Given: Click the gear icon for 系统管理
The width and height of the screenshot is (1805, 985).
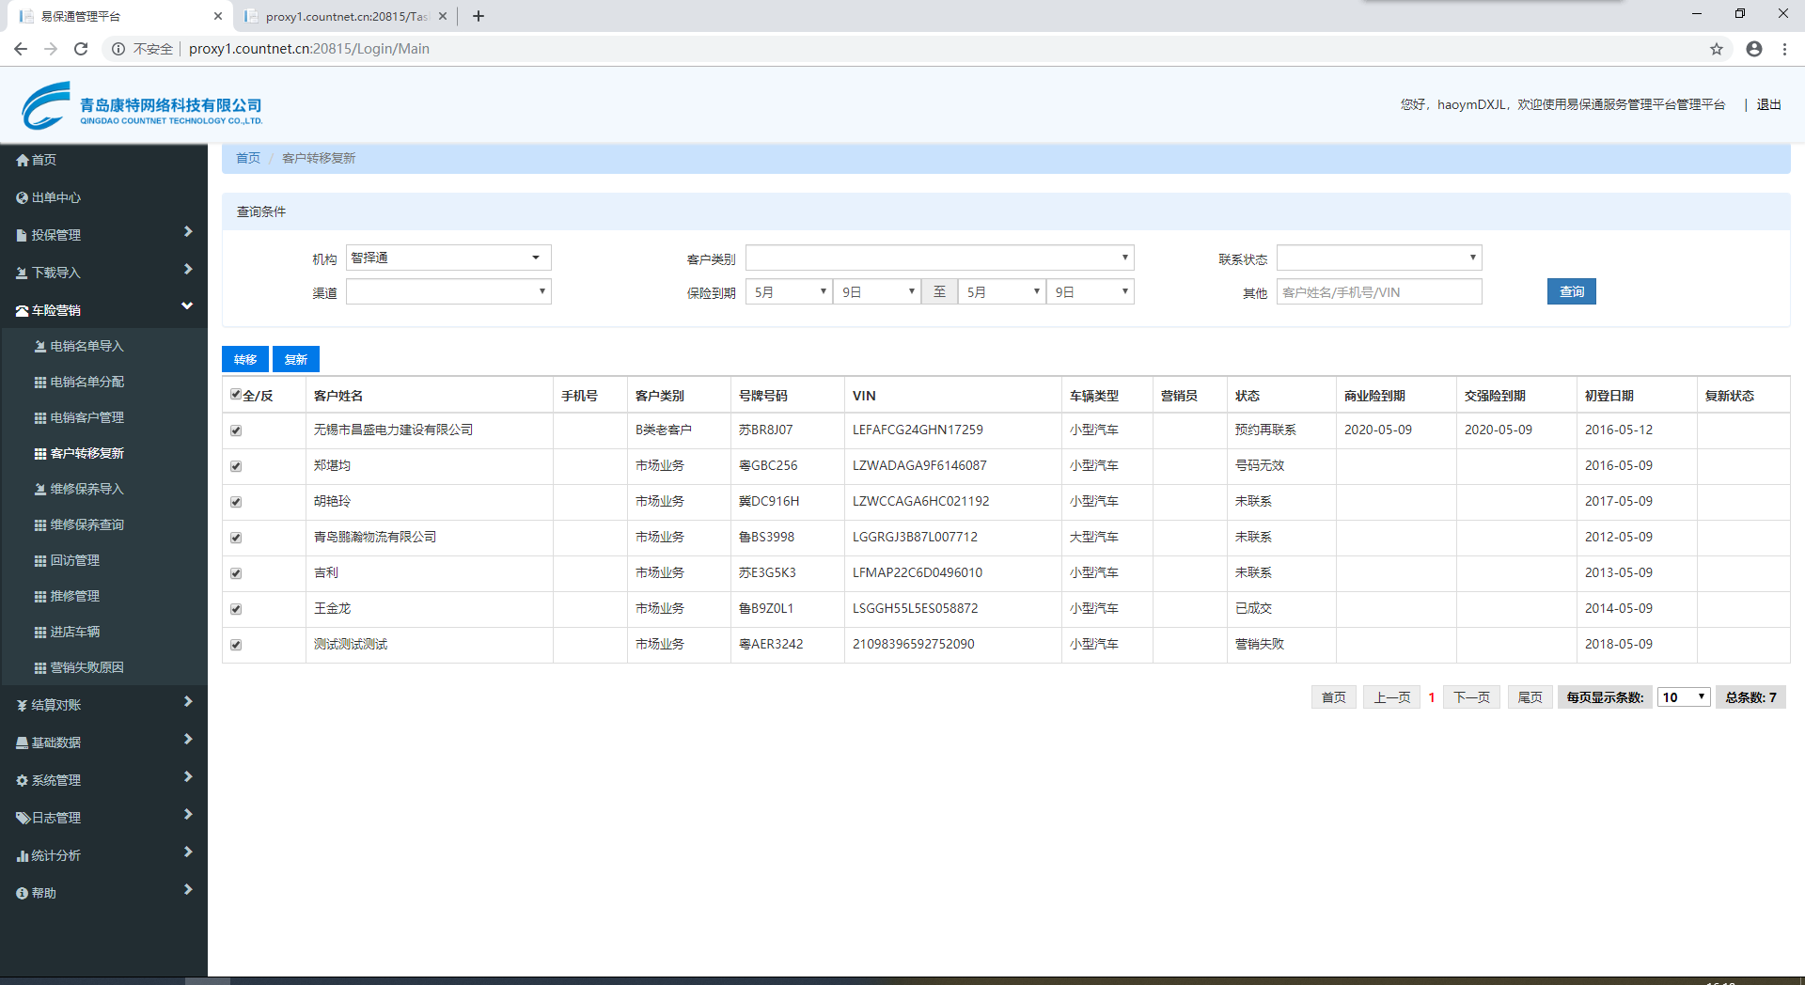Looking at the screenshot, I should pos(23,781).
